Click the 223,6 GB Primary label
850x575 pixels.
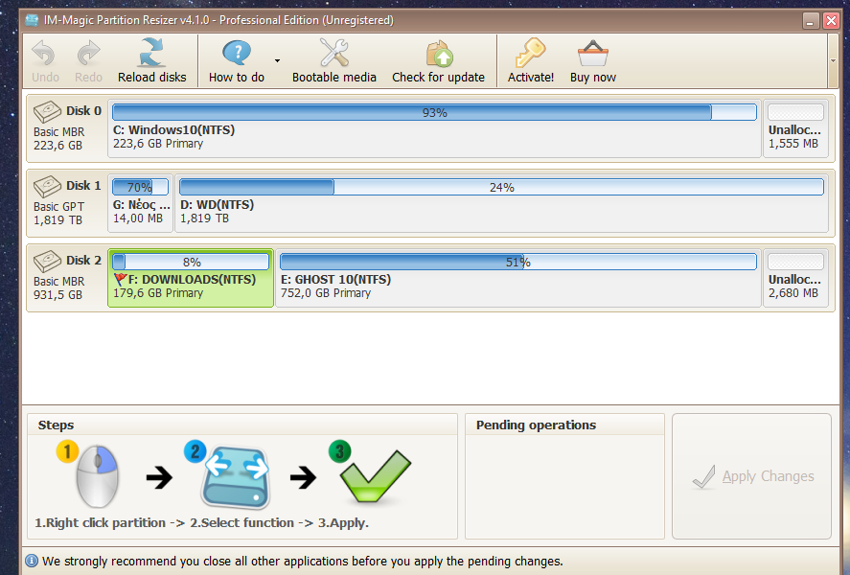[x=158, y=144]
